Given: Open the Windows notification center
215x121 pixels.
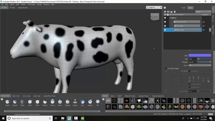Looking at the screenshot, I should pyautogui.click(x=211, y=118).
